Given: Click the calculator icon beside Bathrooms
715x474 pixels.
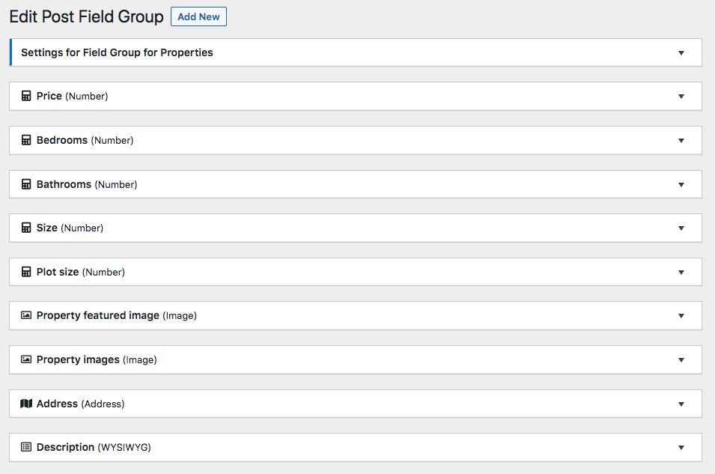Looking at the screenshot, I should click(26, 184).
